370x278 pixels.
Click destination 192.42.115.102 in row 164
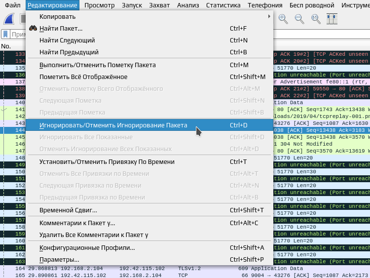click(x=142, y=269)
